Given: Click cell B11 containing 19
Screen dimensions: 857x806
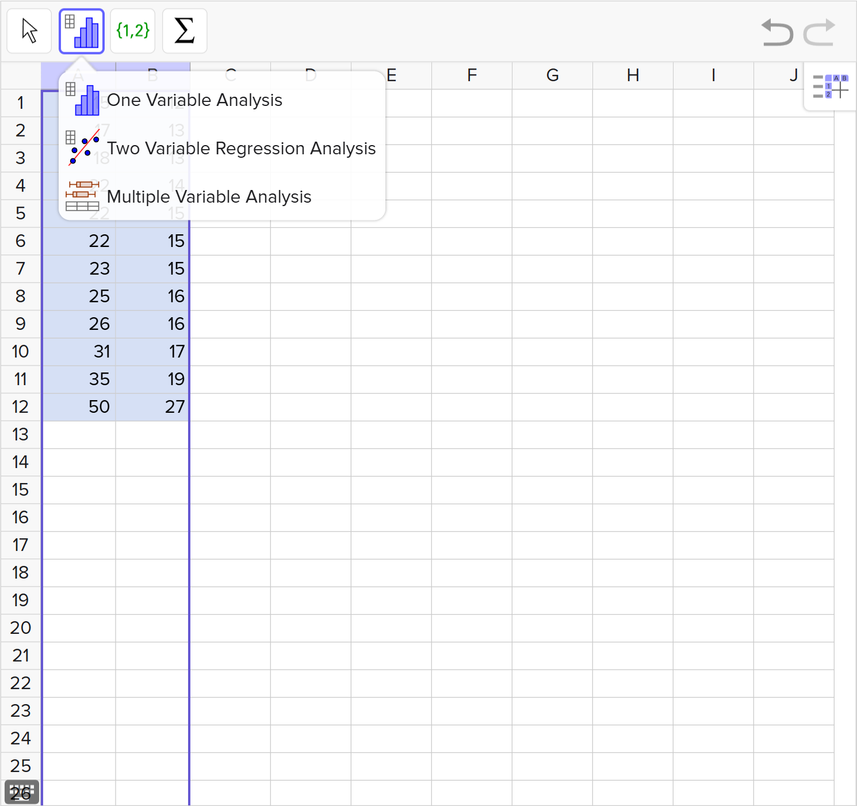Looking at the screenshot, I should pos(153,379).
